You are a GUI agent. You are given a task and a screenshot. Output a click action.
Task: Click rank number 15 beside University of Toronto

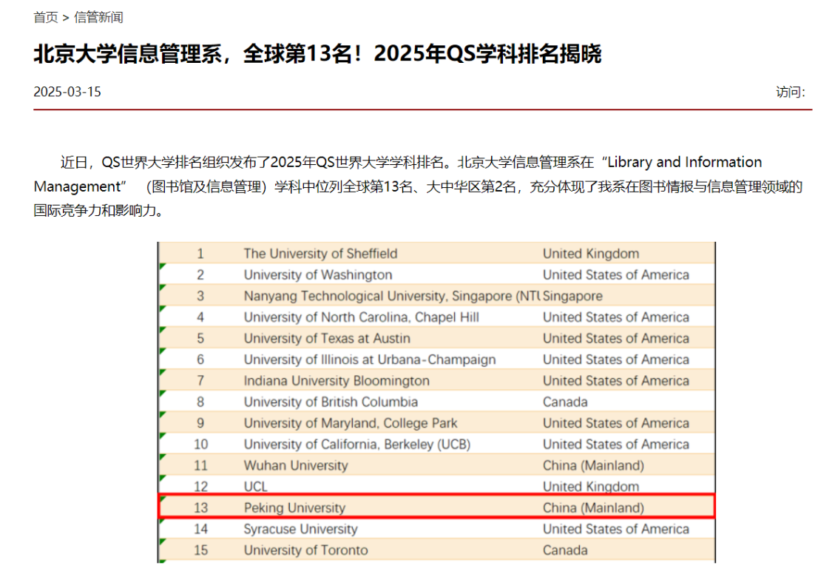pos(200,550)
